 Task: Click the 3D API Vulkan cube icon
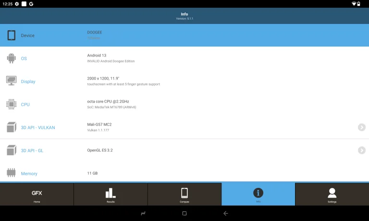[x=12, y=127]
